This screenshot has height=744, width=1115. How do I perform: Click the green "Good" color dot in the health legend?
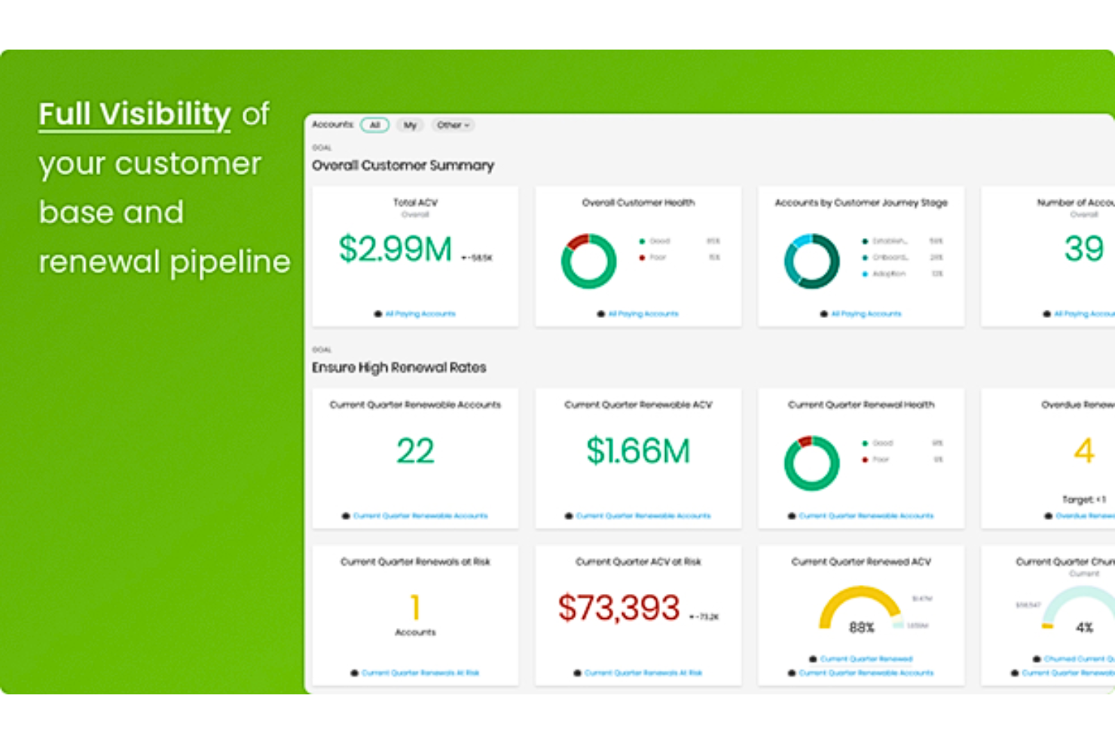coord(640,241)
